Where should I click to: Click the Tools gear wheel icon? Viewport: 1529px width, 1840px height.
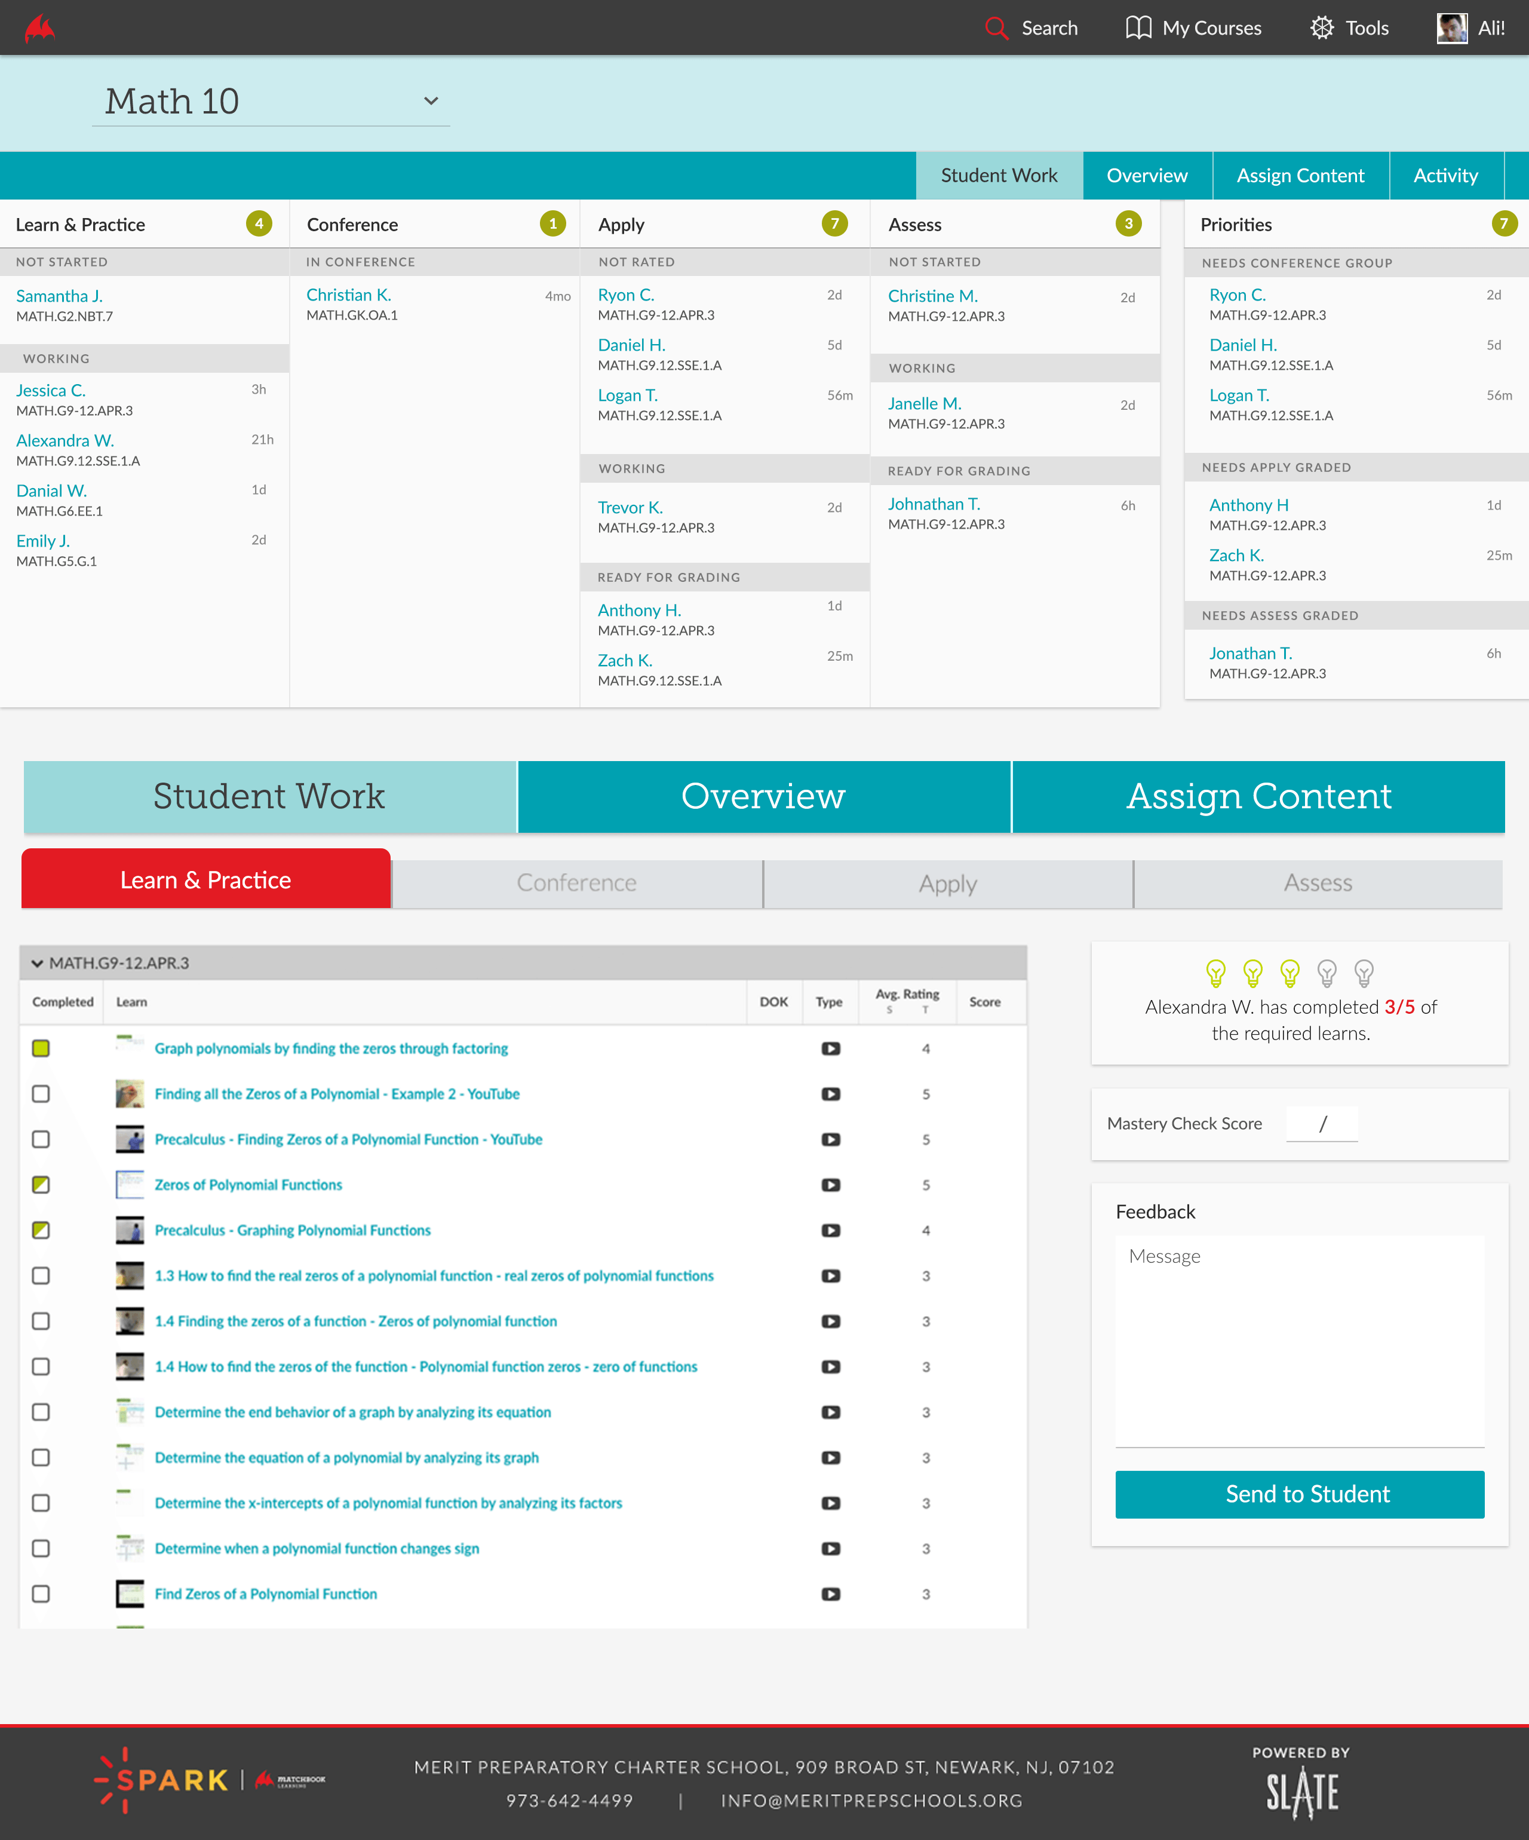(x=1322, y=28)
